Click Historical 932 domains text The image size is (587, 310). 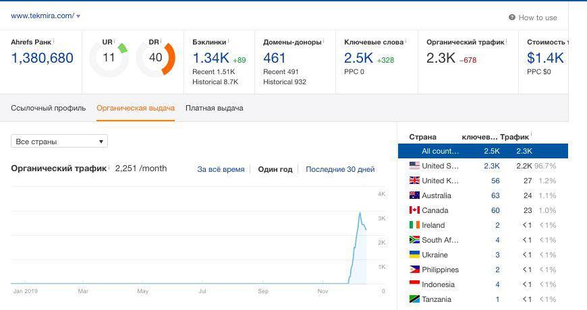(x=285, y=82)
